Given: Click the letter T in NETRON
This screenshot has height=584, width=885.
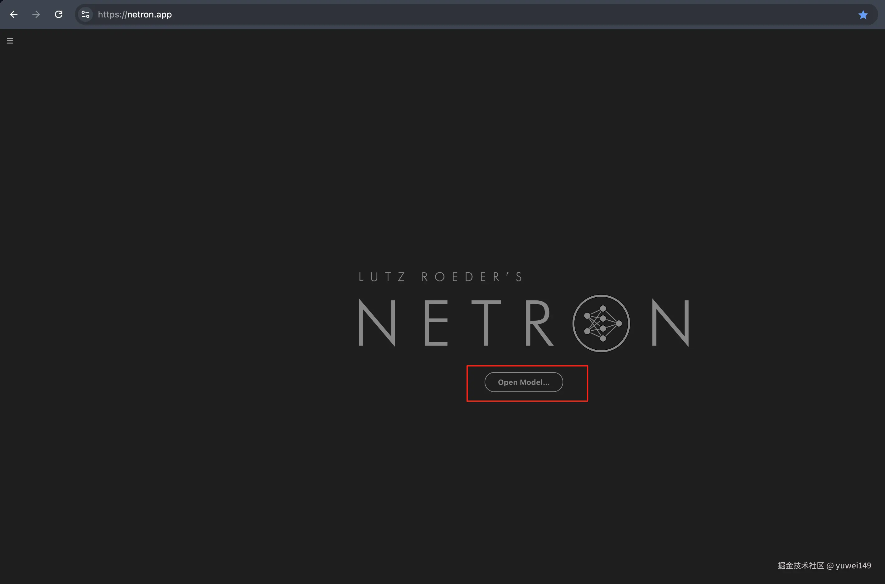Looking at the screenshot, I should tap(486, 323).
